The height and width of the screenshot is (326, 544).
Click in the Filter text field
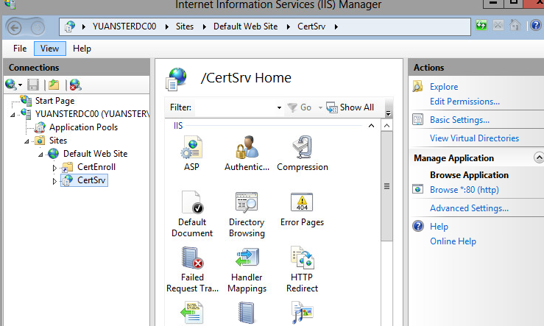[x=236, y=107]
